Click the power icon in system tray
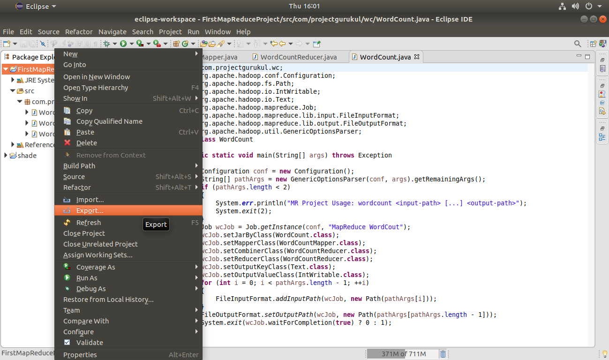The image size is (609, 360). point(589,6)
